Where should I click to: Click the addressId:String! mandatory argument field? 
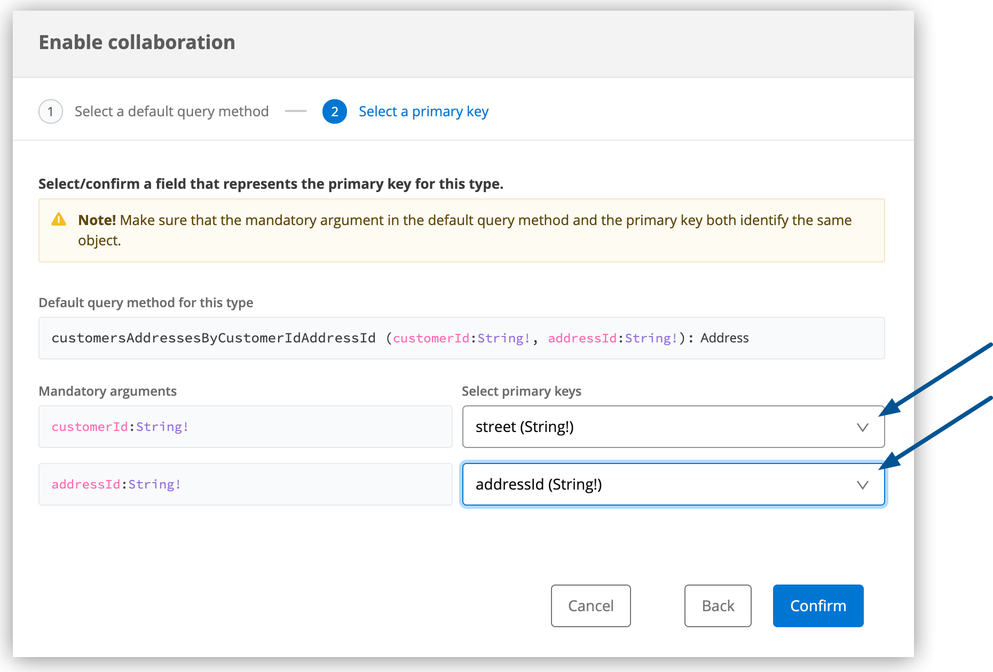pos(245,485)
